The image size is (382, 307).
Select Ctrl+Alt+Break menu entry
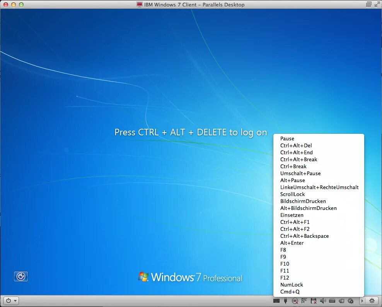tap(319, 159)
